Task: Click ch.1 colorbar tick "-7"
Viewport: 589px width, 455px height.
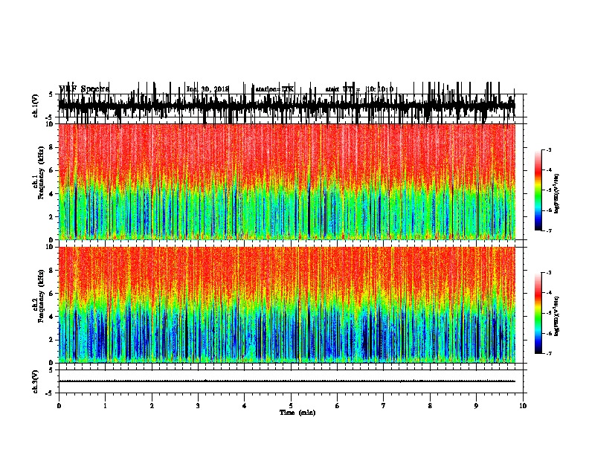Action: pos(548,230)
